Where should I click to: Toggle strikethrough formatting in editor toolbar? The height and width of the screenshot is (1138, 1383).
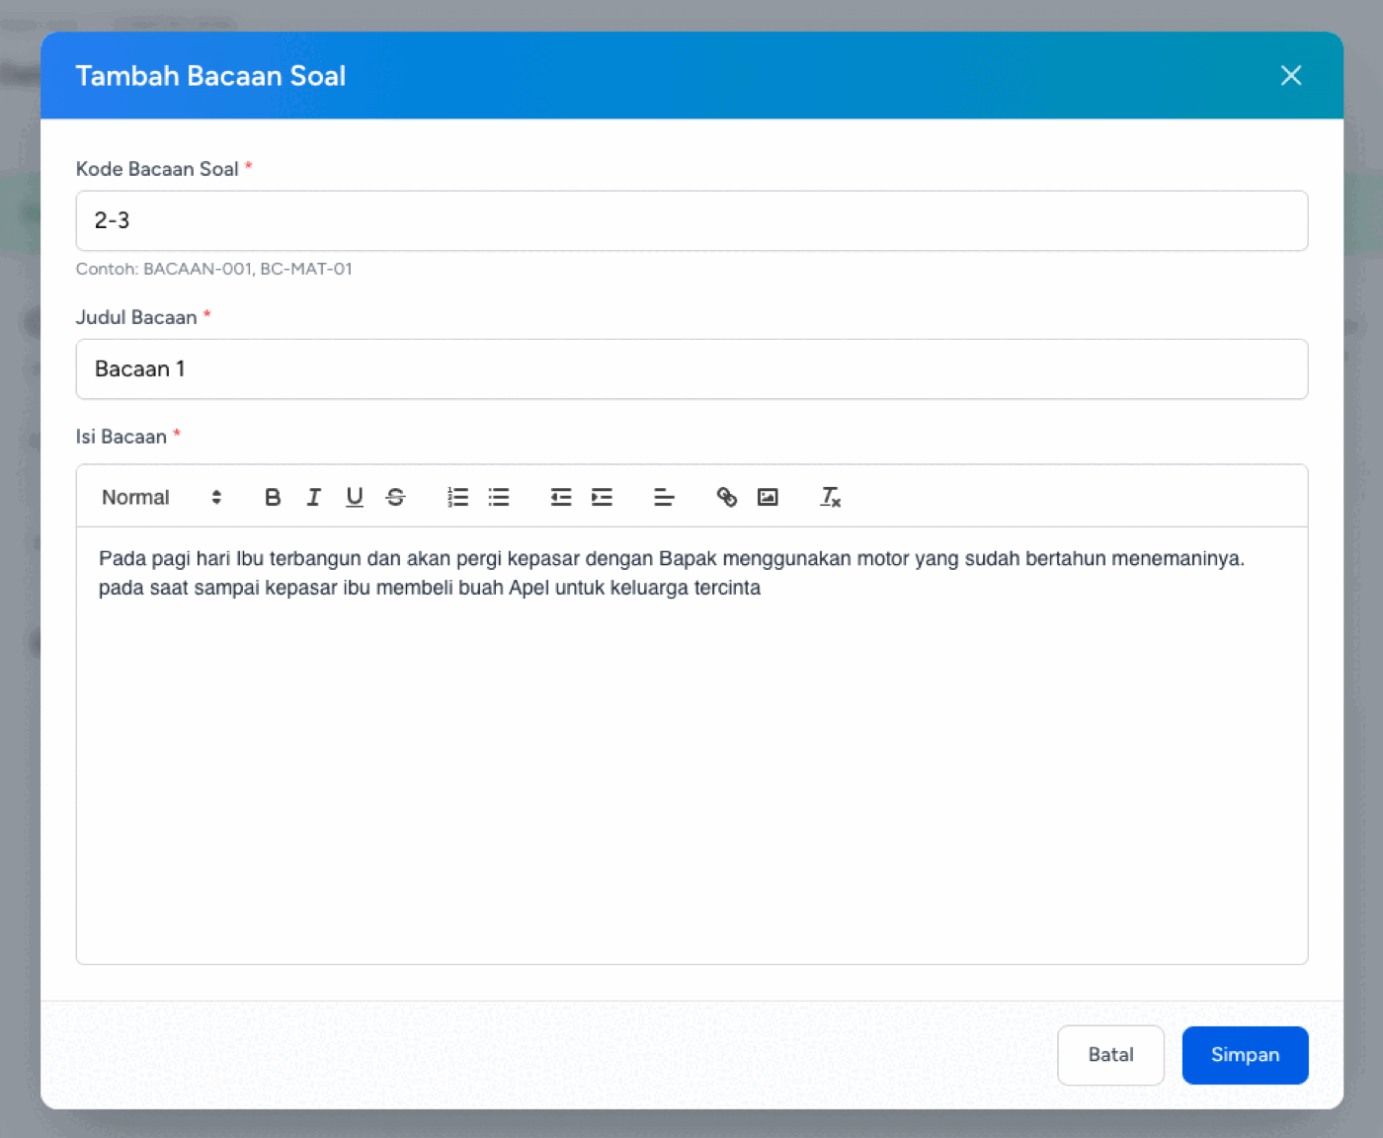(395, 497)
